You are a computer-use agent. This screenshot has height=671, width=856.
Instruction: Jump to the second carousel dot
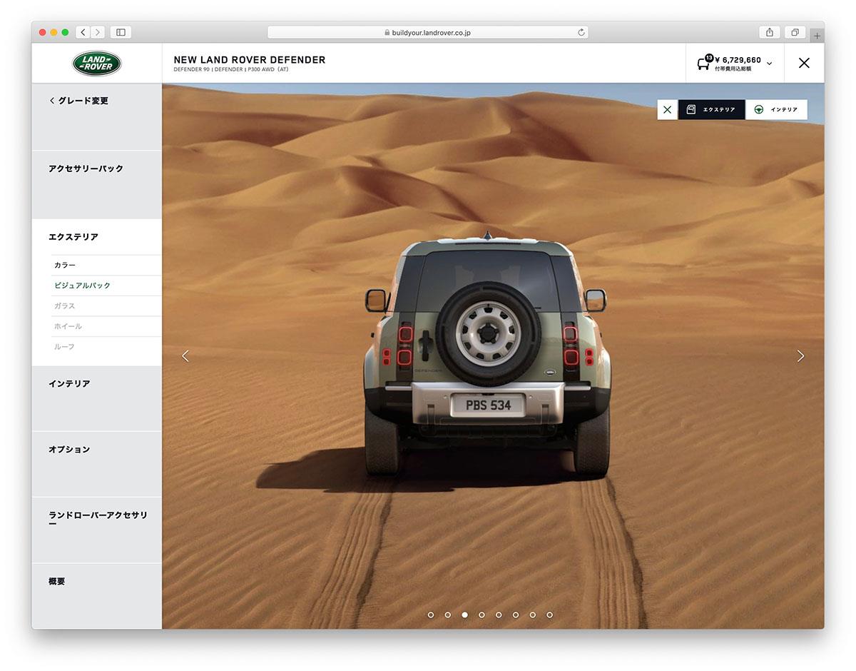(448, 615)
